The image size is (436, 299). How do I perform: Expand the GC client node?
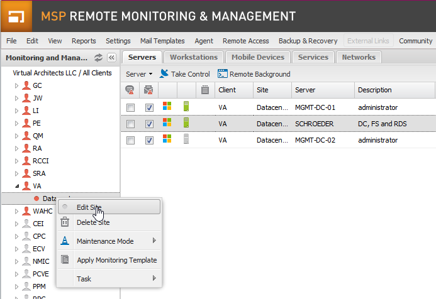tap(16, 86)
